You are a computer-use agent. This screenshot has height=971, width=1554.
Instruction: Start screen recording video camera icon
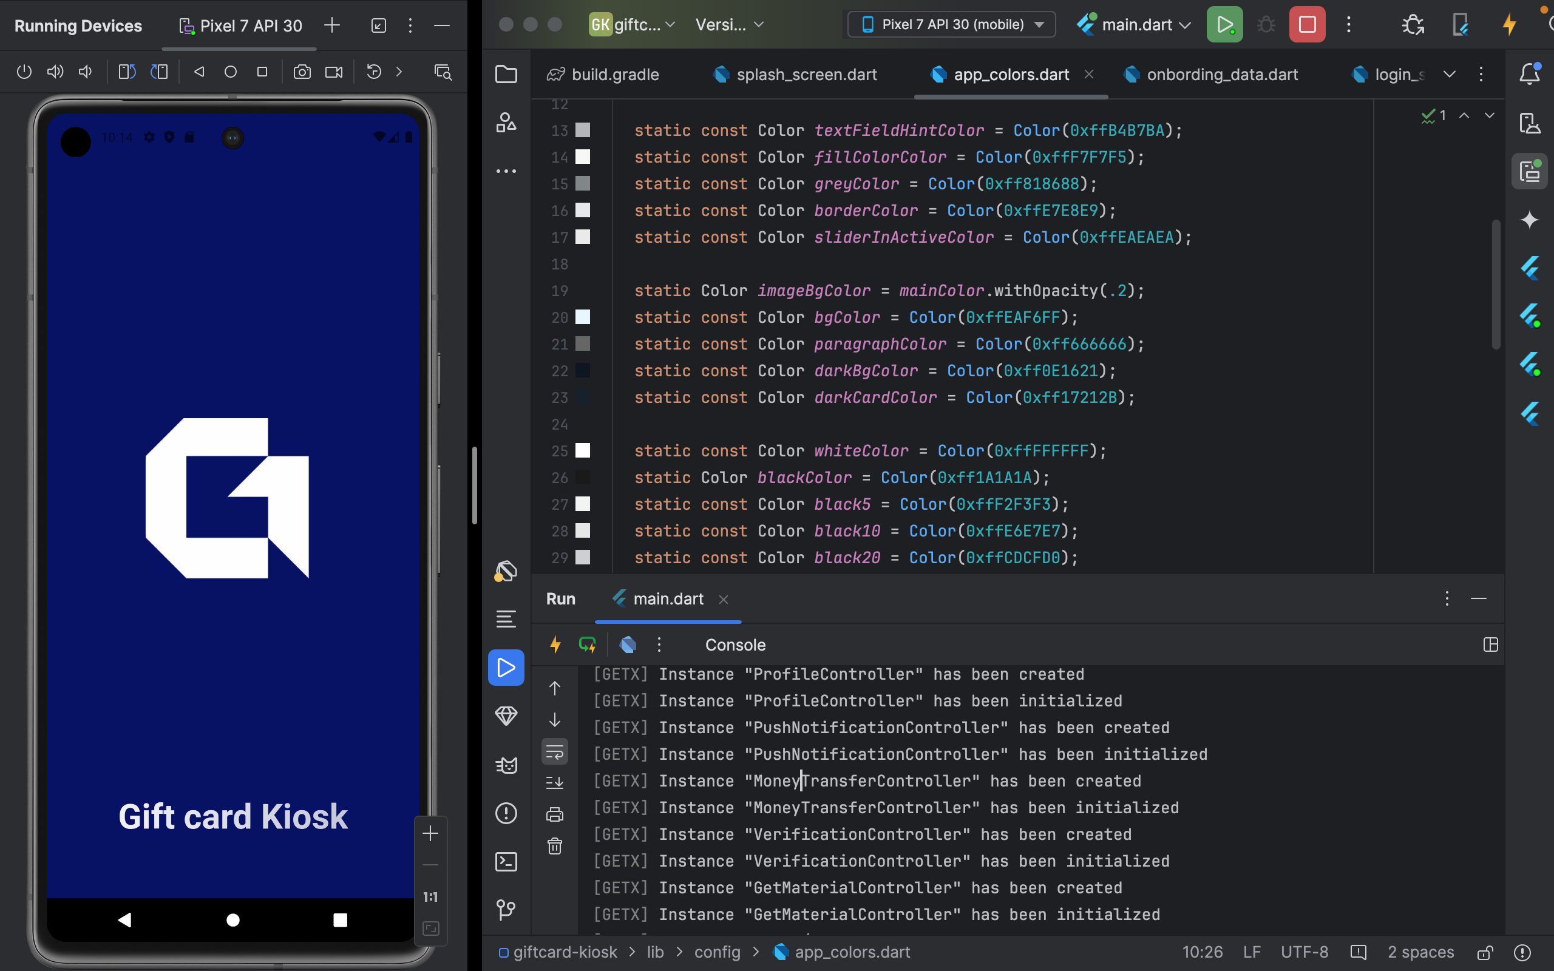(x=334, y=72)
